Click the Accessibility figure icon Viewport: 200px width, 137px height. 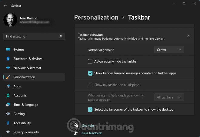pyautogui.click(x=8, y=123)
